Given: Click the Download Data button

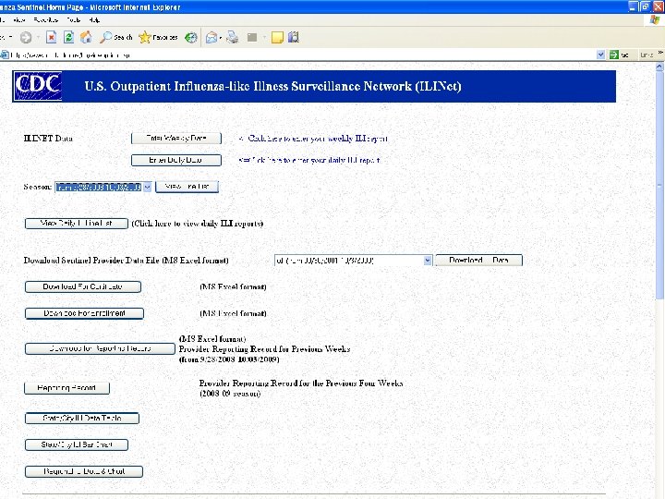Looking at the screenshot, I should click(x=478, y=260).
